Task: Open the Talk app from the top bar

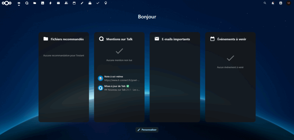Action: pos(27,3)
